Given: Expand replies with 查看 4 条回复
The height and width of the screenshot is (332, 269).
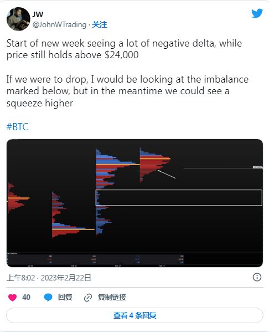Looking at the screenshot, I should [134, 315].
